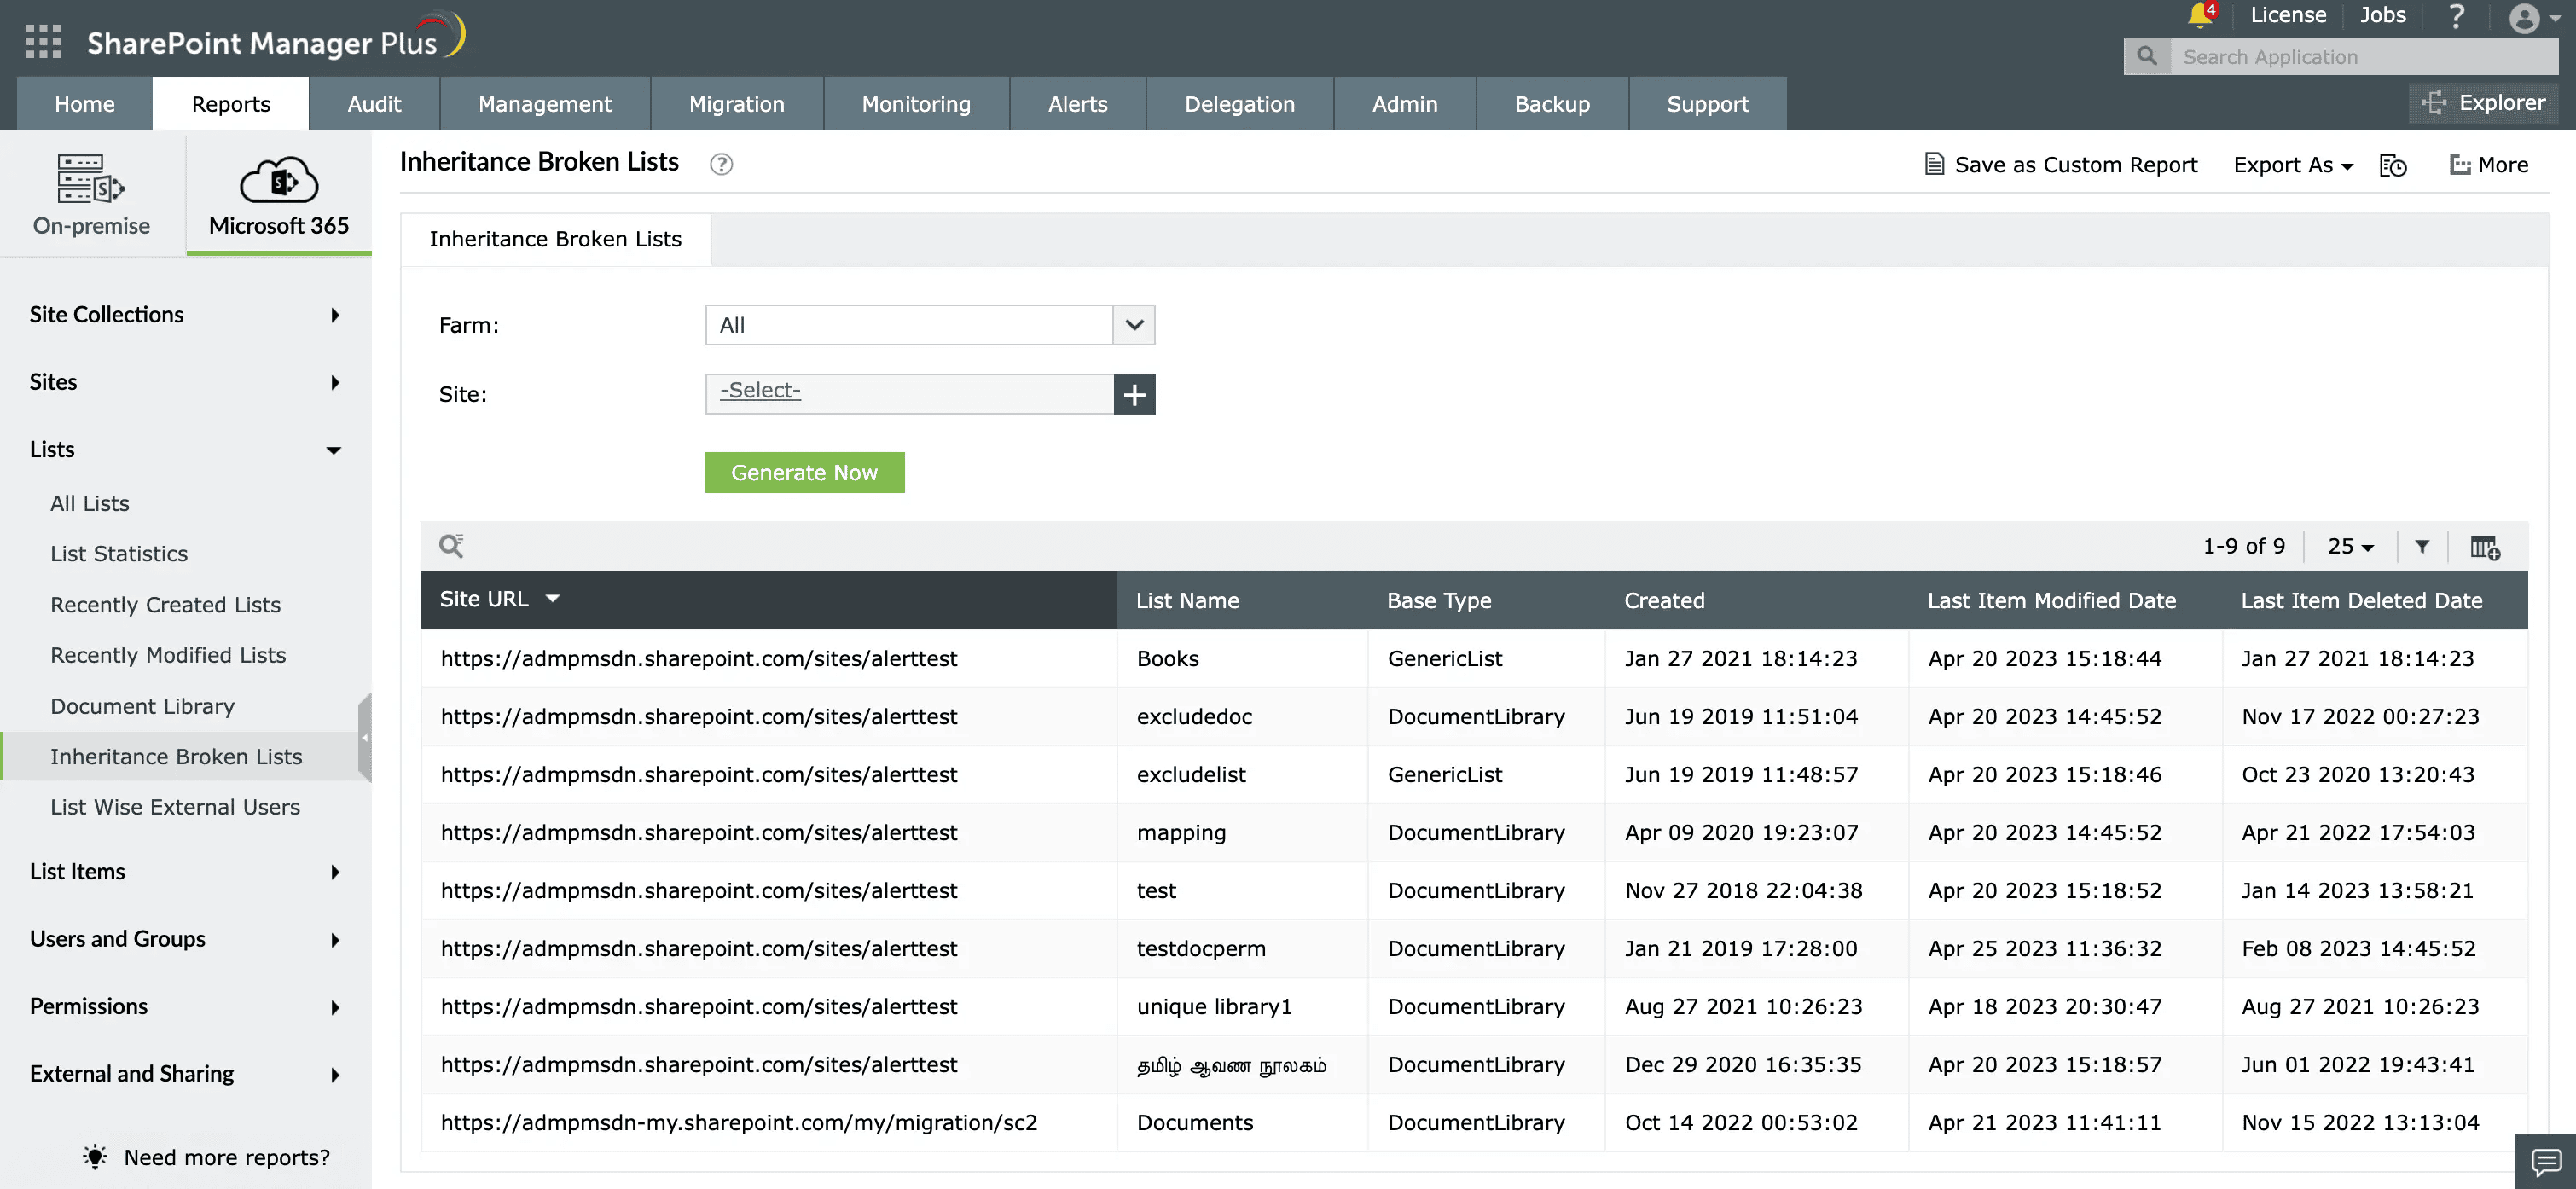Open the help question mark in header
This screenshot has height=1189, width=2576.
point(2456,16)
